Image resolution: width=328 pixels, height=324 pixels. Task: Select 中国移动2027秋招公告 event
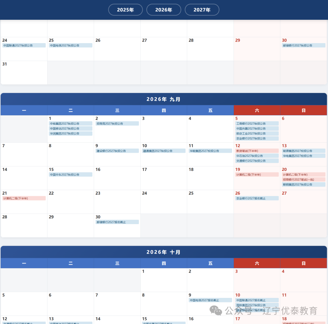coord(71,129)
